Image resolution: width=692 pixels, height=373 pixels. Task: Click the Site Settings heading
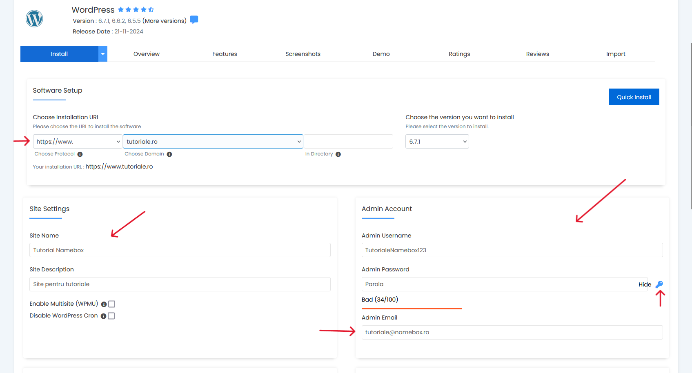(49, 209)
